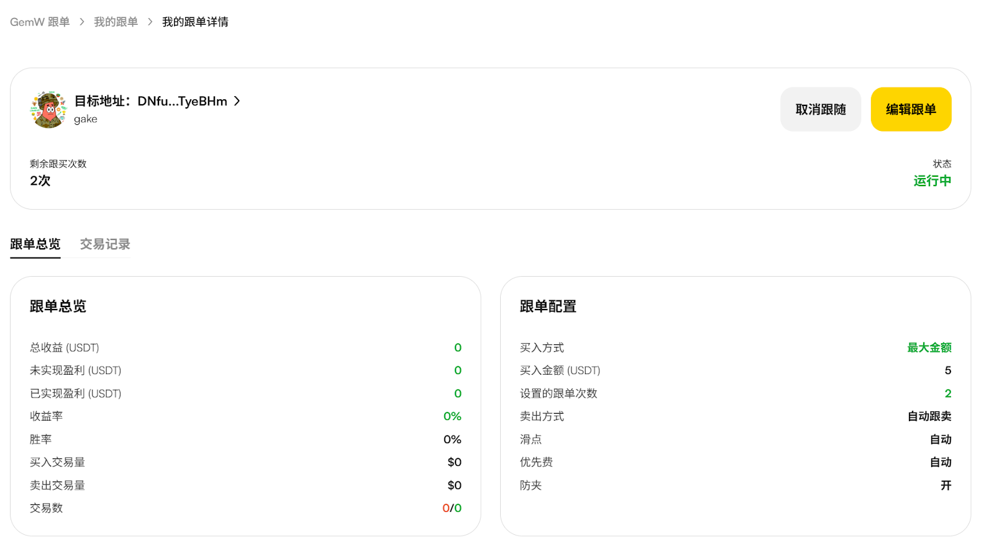Click the 我的跟单详情 breadcrumb item

tap(195, 22)
